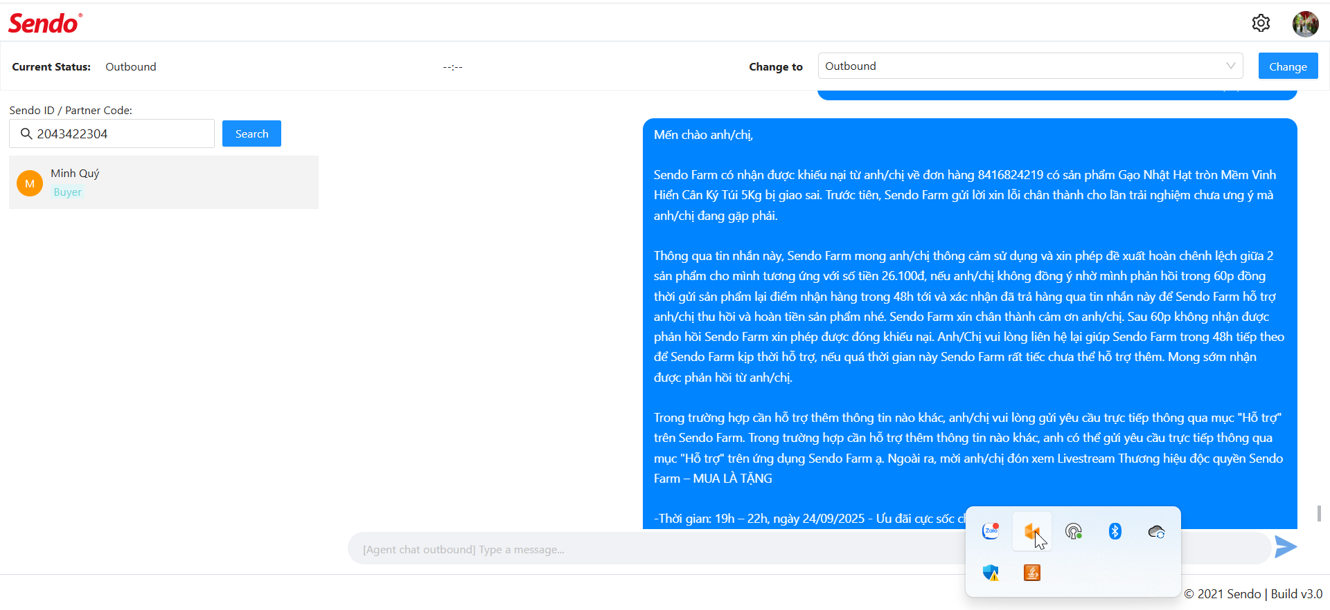Open Windows Security shield tray icon

(991, 573)
